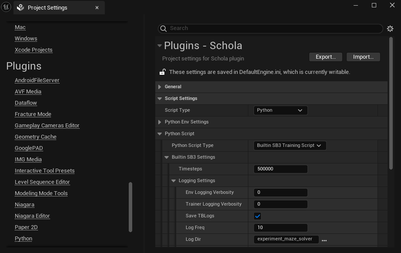Open the Python Script Type dropdown
401x253 pixels.
tap(289, 146)
